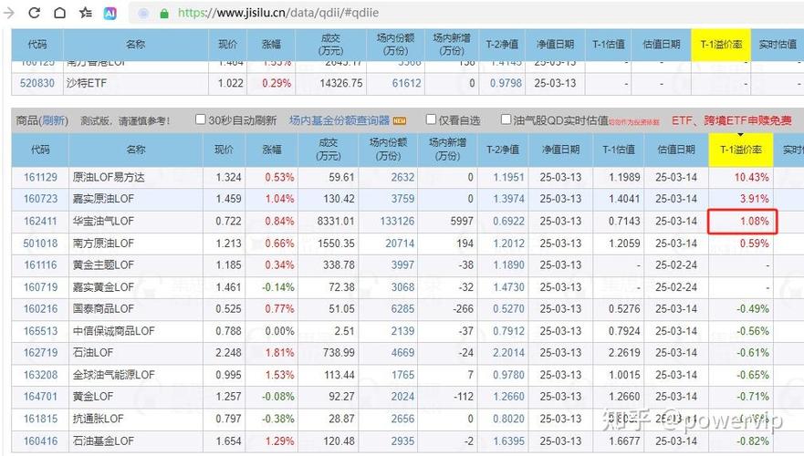
Task: Open fund code 160723 link
Action: (x=40, y=199)
